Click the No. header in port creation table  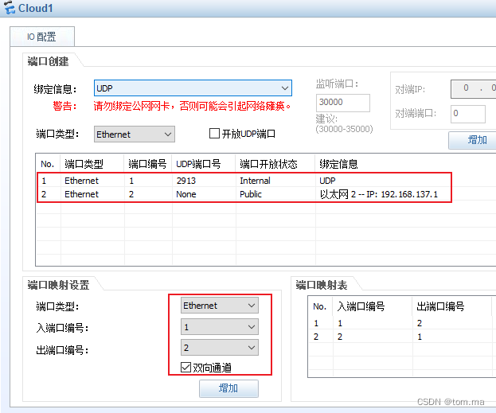(48, 164)
